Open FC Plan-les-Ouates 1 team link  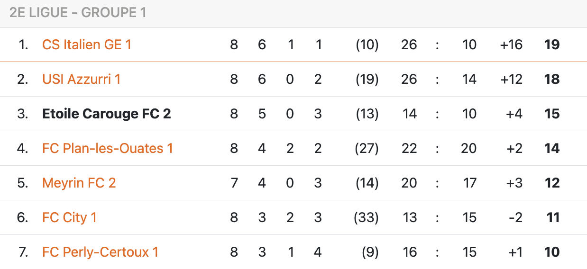pyautogui.click(x=108, y=148)
